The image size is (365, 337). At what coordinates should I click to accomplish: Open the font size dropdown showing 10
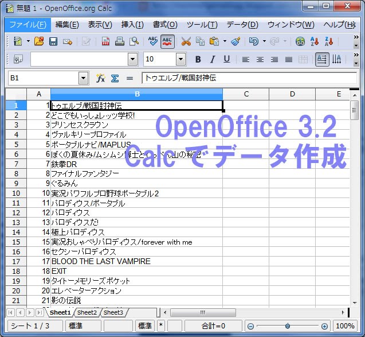coord(181,59)
